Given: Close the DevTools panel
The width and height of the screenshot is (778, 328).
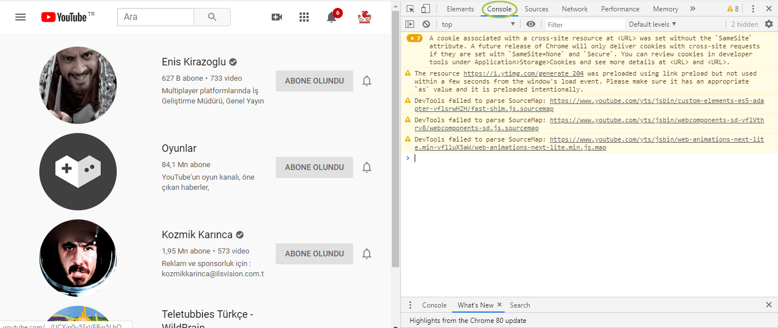Looking at the screenshot, I should 768,9.
